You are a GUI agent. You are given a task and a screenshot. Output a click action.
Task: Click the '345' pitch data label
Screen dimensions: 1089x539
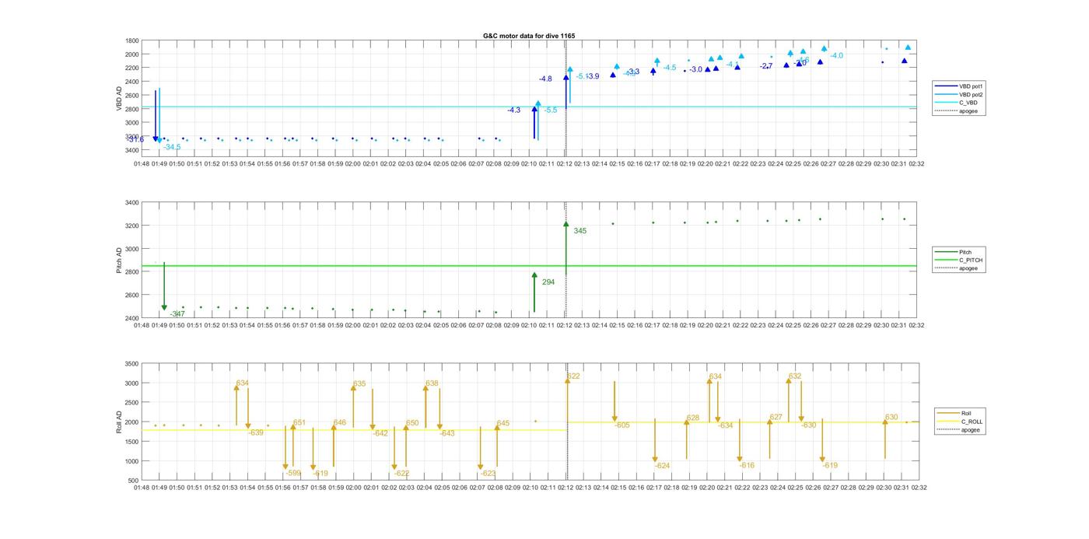(x=580, y=231)
